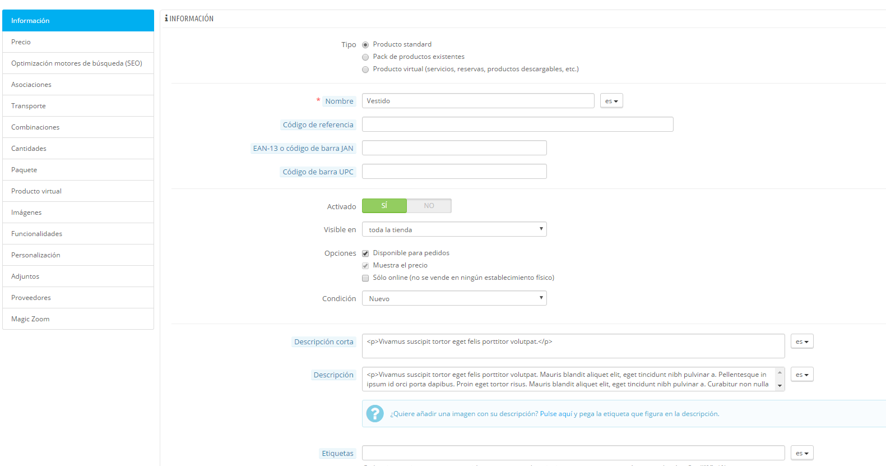The width and height of the screenshot is (886, 466).
Task: Open the Transporte tab
Action: [x=78, y=106]
